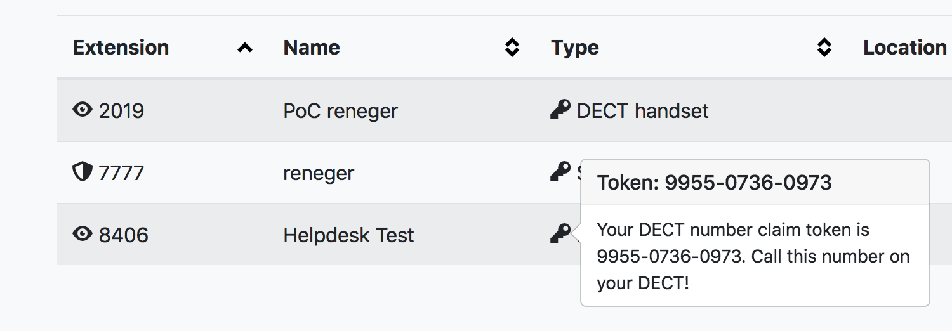Image resolution: width=952 pixels, height=331 pixels.
Task: Click the Extension column header
Action: 121,48
